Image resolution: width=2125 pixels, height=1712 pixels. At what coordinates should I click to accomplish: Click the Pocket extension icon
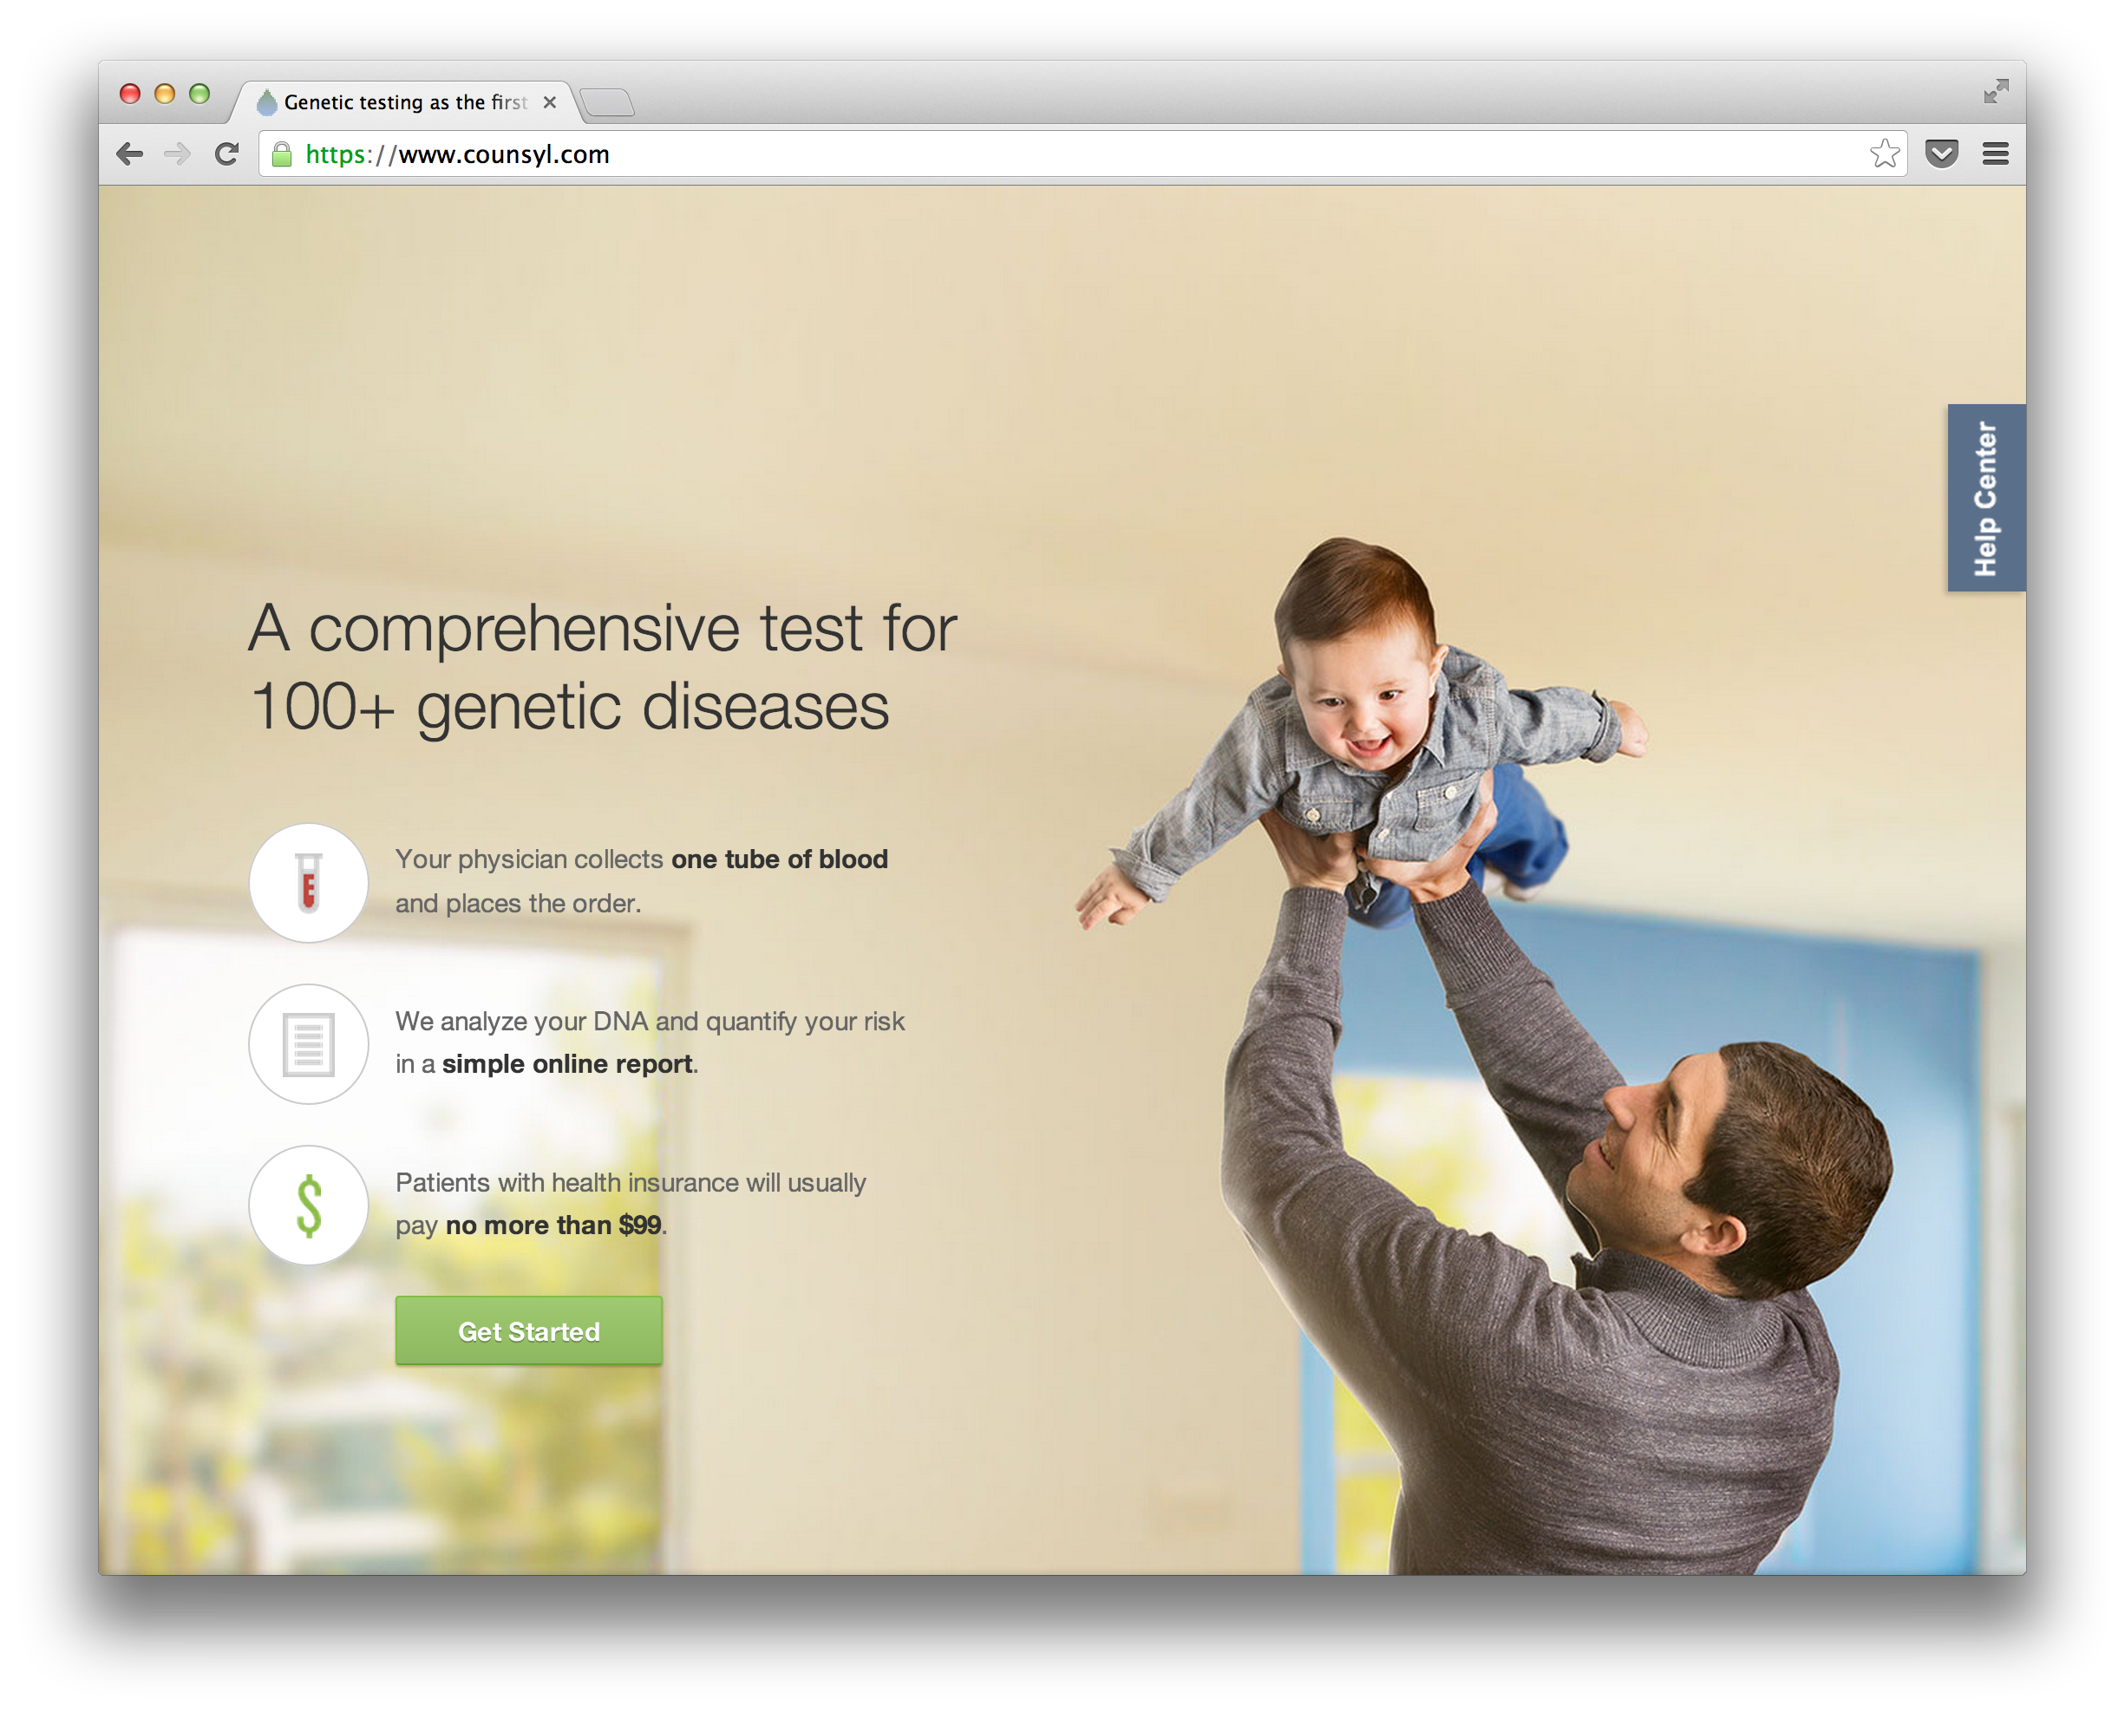tap(1940, 154)
